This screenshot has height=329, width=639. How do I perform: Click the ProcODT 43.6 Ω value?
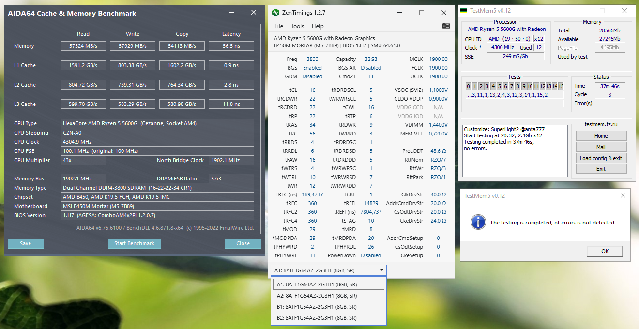tap(438, 151)
